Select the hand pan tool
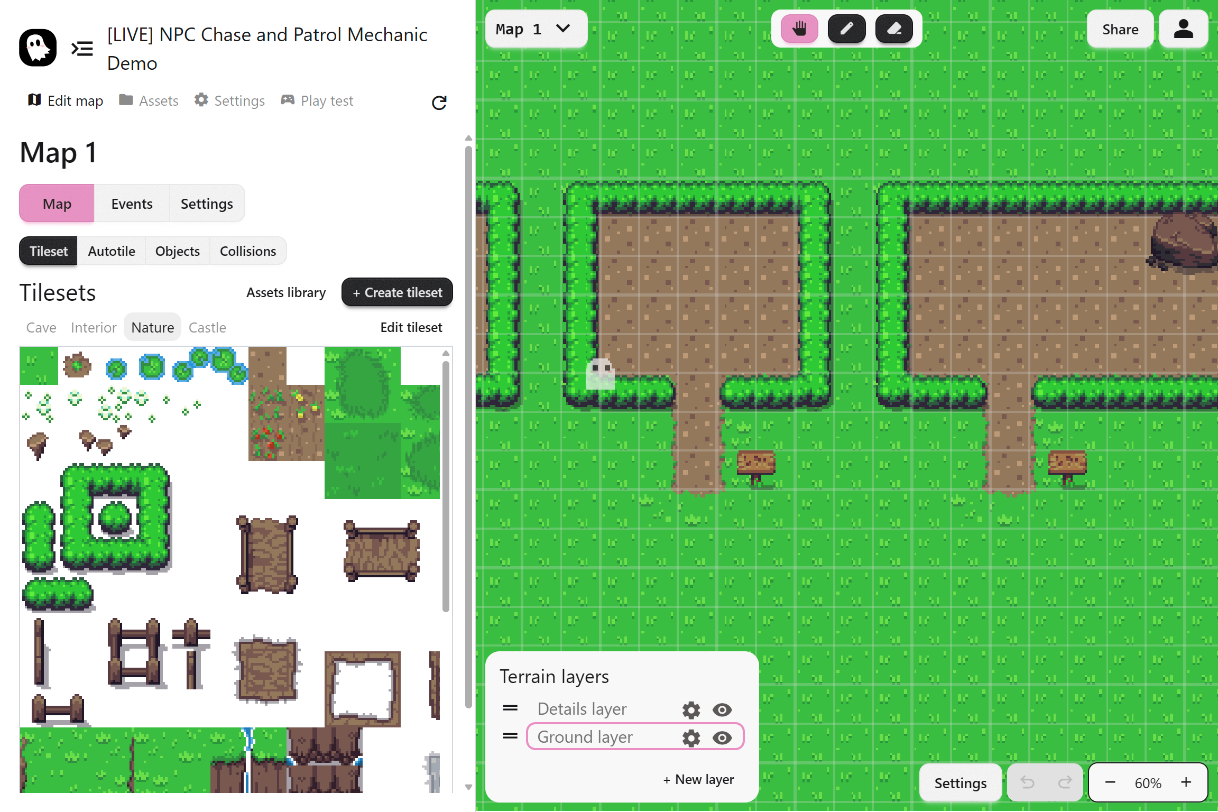 coord(799,29)
